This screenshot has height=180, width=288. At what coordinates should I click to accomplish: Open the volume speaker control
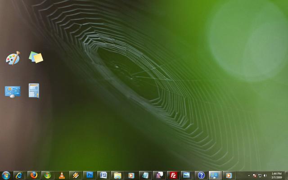[265, 175]
